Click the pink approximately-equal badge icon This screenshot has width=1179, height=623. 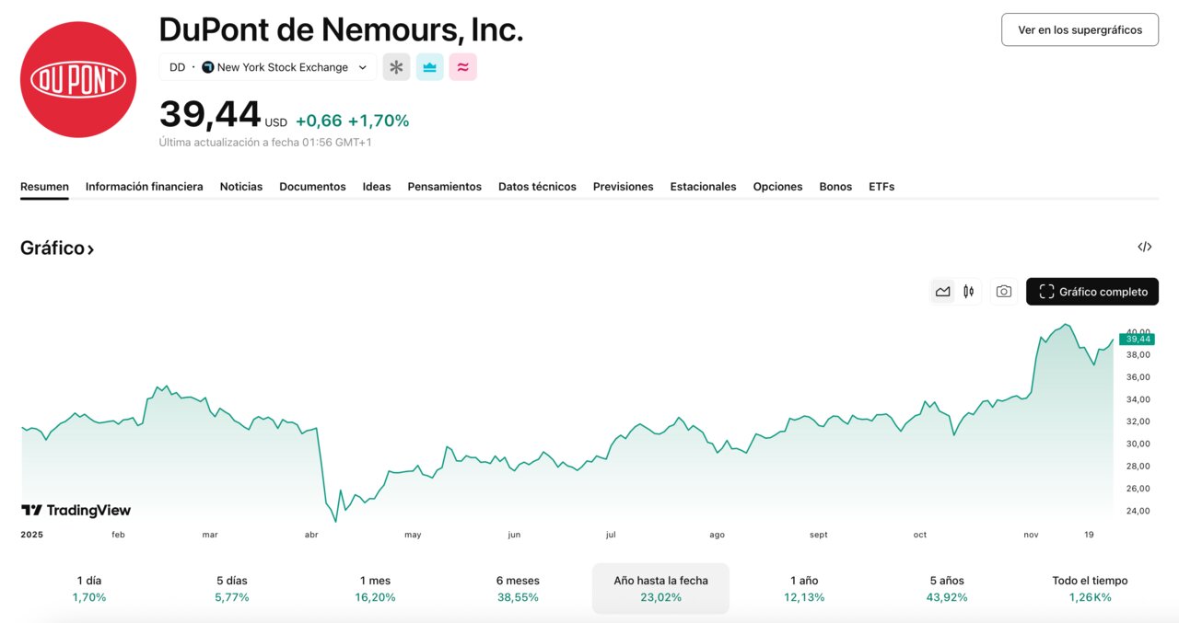click(x=462, y=67)
